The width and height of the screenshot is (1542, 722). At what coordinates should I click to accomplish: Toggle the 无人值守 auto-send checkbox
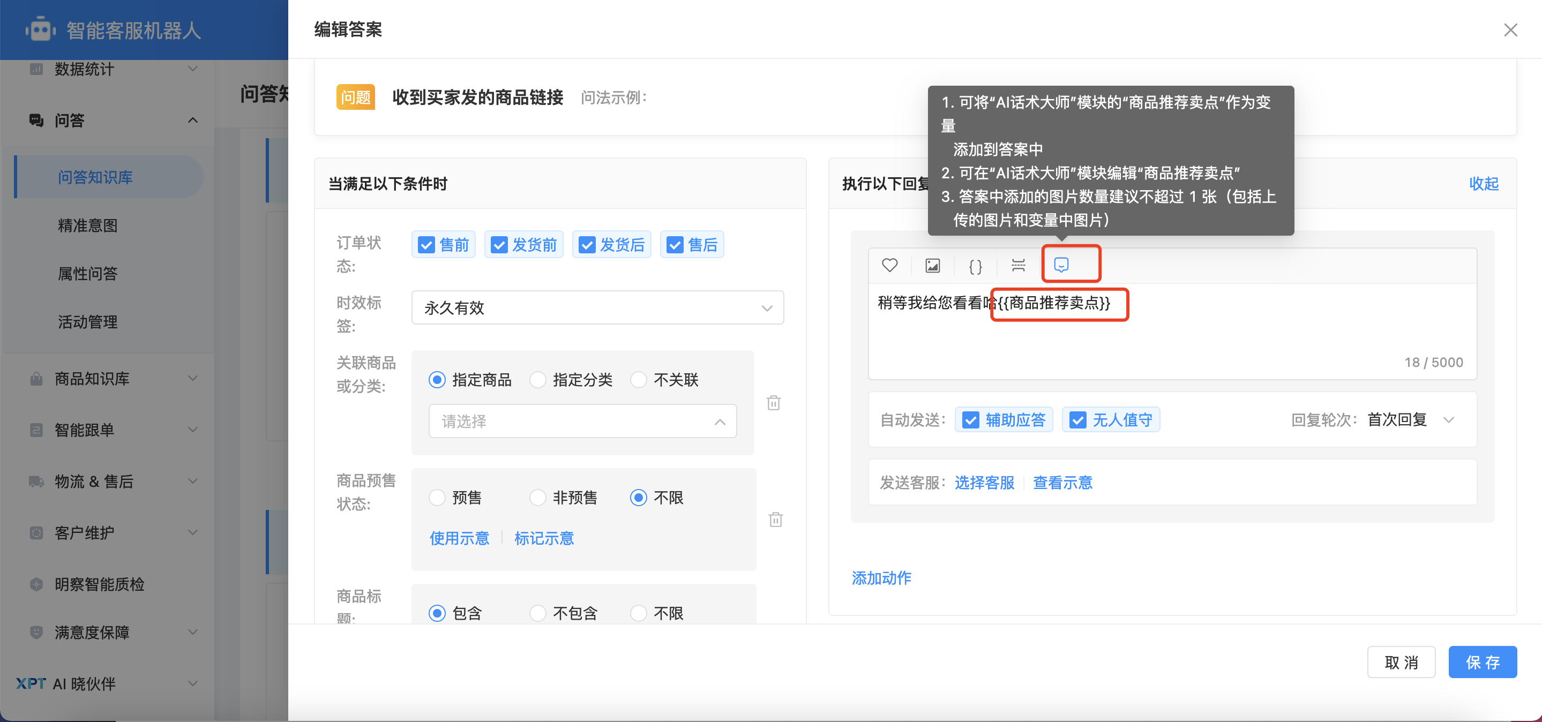click(1077, 420)
